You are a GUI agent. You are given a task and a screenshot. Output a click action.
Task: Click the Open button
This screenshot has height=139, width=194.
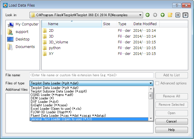coord(172,113)
